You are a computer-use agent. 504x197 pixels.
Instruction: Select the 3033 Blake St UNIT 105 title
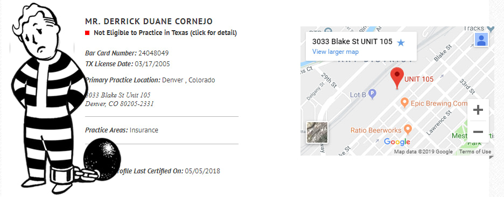pyautogui.click(x=352, y=41)
